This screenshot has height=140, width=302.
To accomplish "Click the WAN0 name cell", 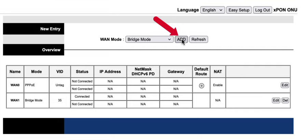I will tap(15, 85).
